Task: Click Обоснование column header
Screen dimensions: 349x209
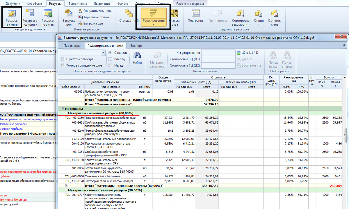Action: [x=72, y=87]
